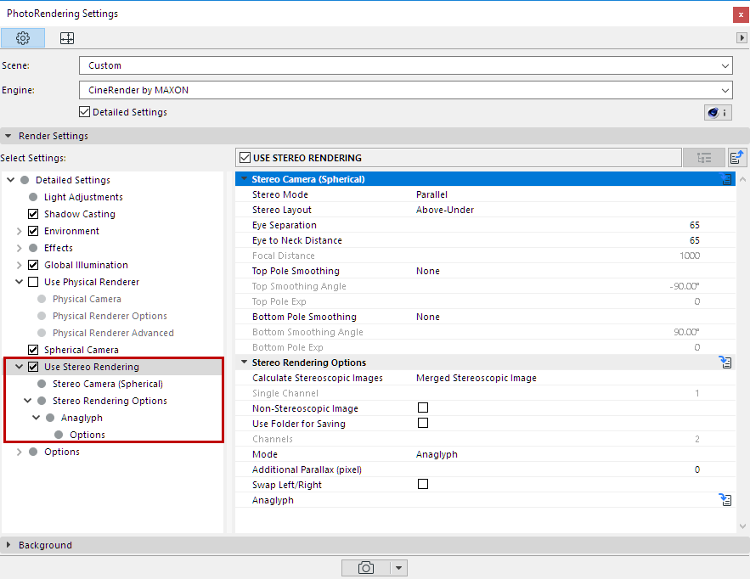The image size is (750, 579).
Task: Switch to the size settings tab
Action: (x=67, y=37)
